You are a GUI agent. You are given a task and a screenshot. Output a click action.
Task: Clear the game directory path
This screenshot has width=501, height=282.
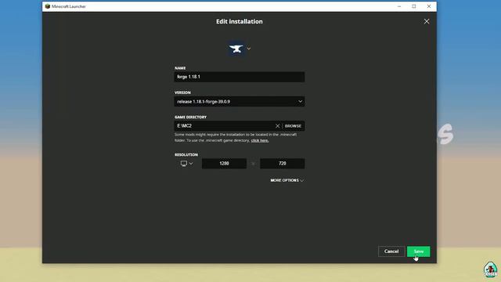[x=277, y=126]
